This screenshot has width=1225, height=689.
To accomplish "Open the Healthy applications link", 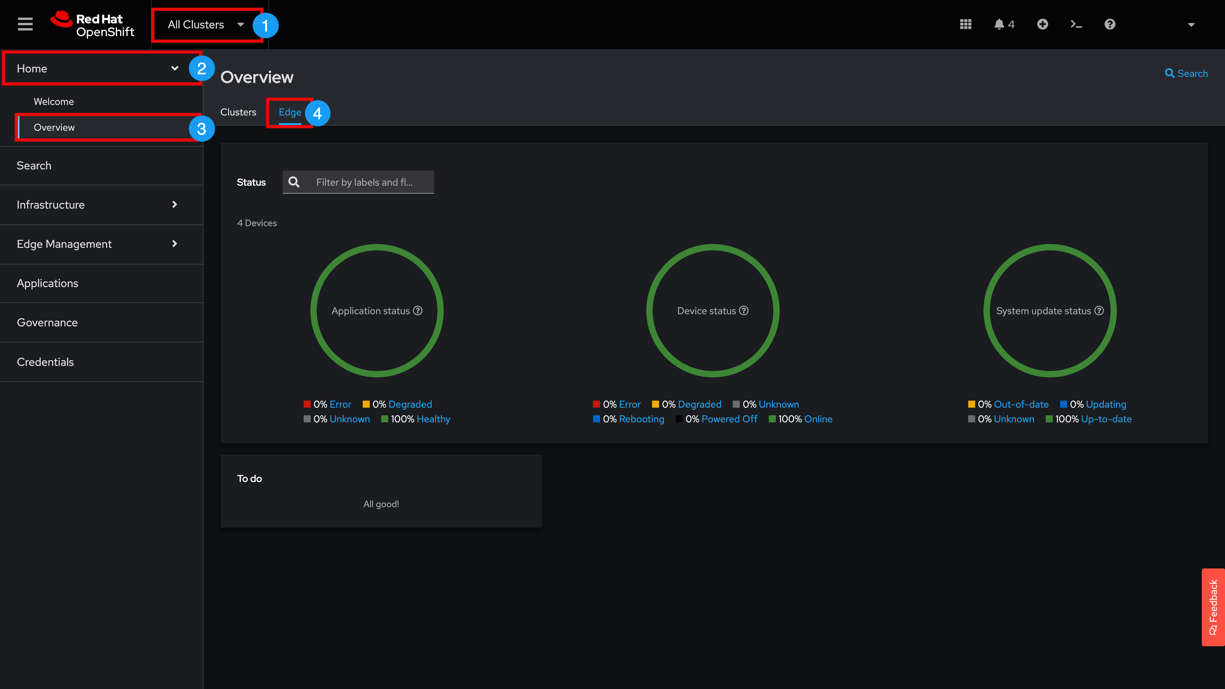I will point(433,419).
